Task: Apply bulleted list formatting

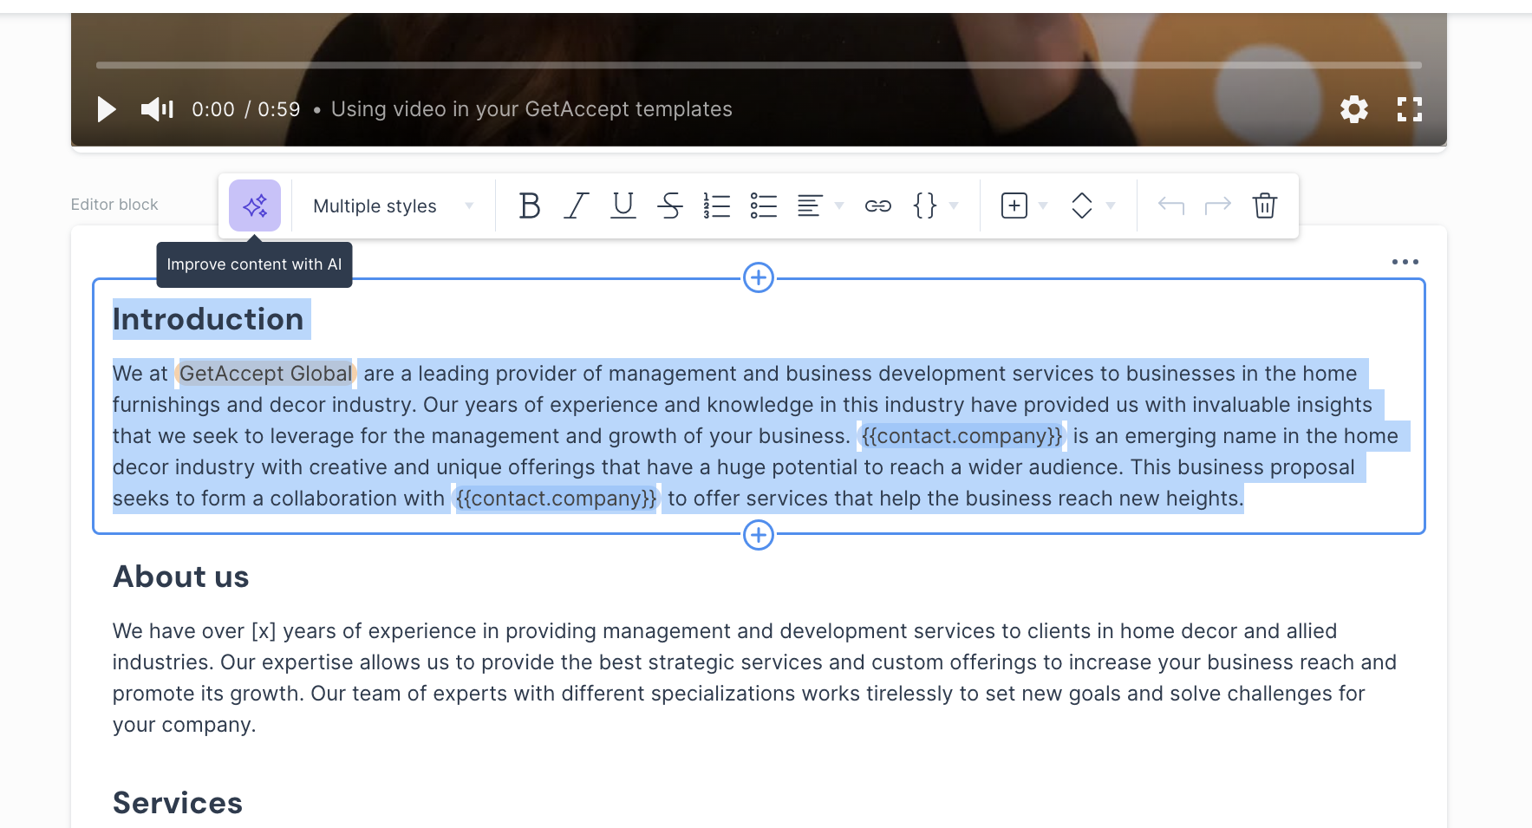Action: (763, 205)
